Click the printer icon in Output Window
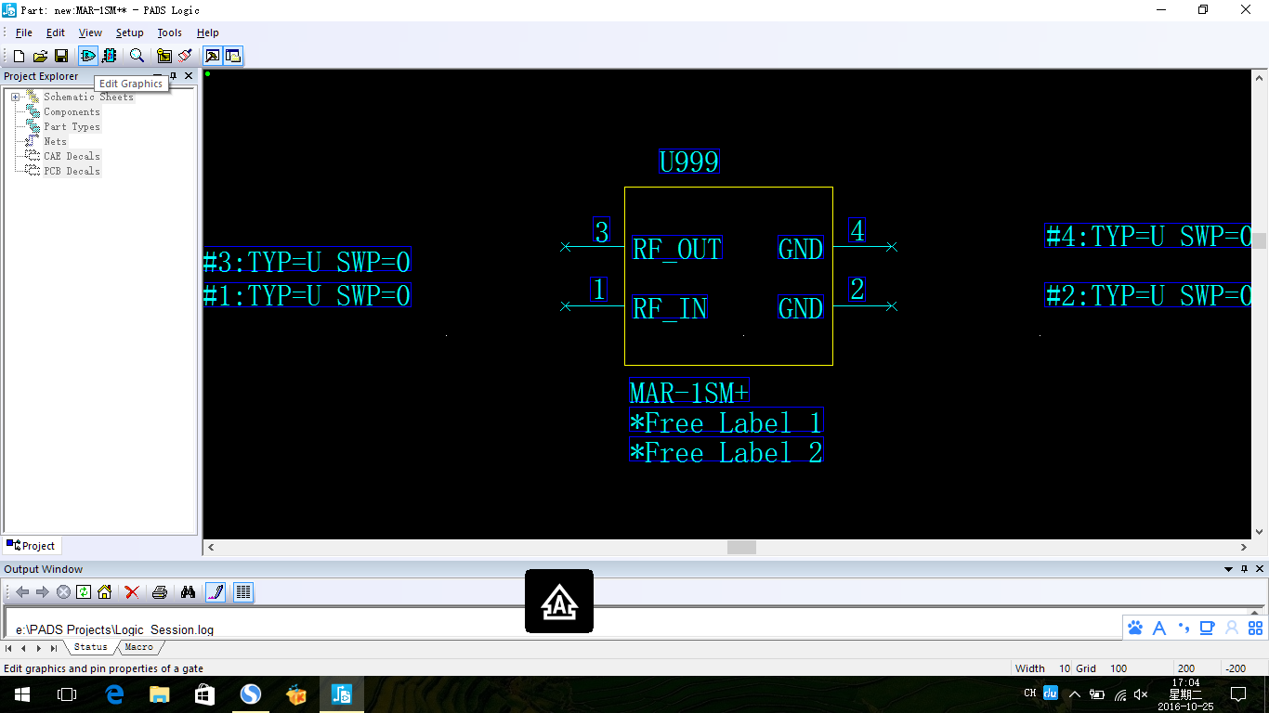Image resolution: width=1269 pixels, height=713 pixels. pos(160,592)
